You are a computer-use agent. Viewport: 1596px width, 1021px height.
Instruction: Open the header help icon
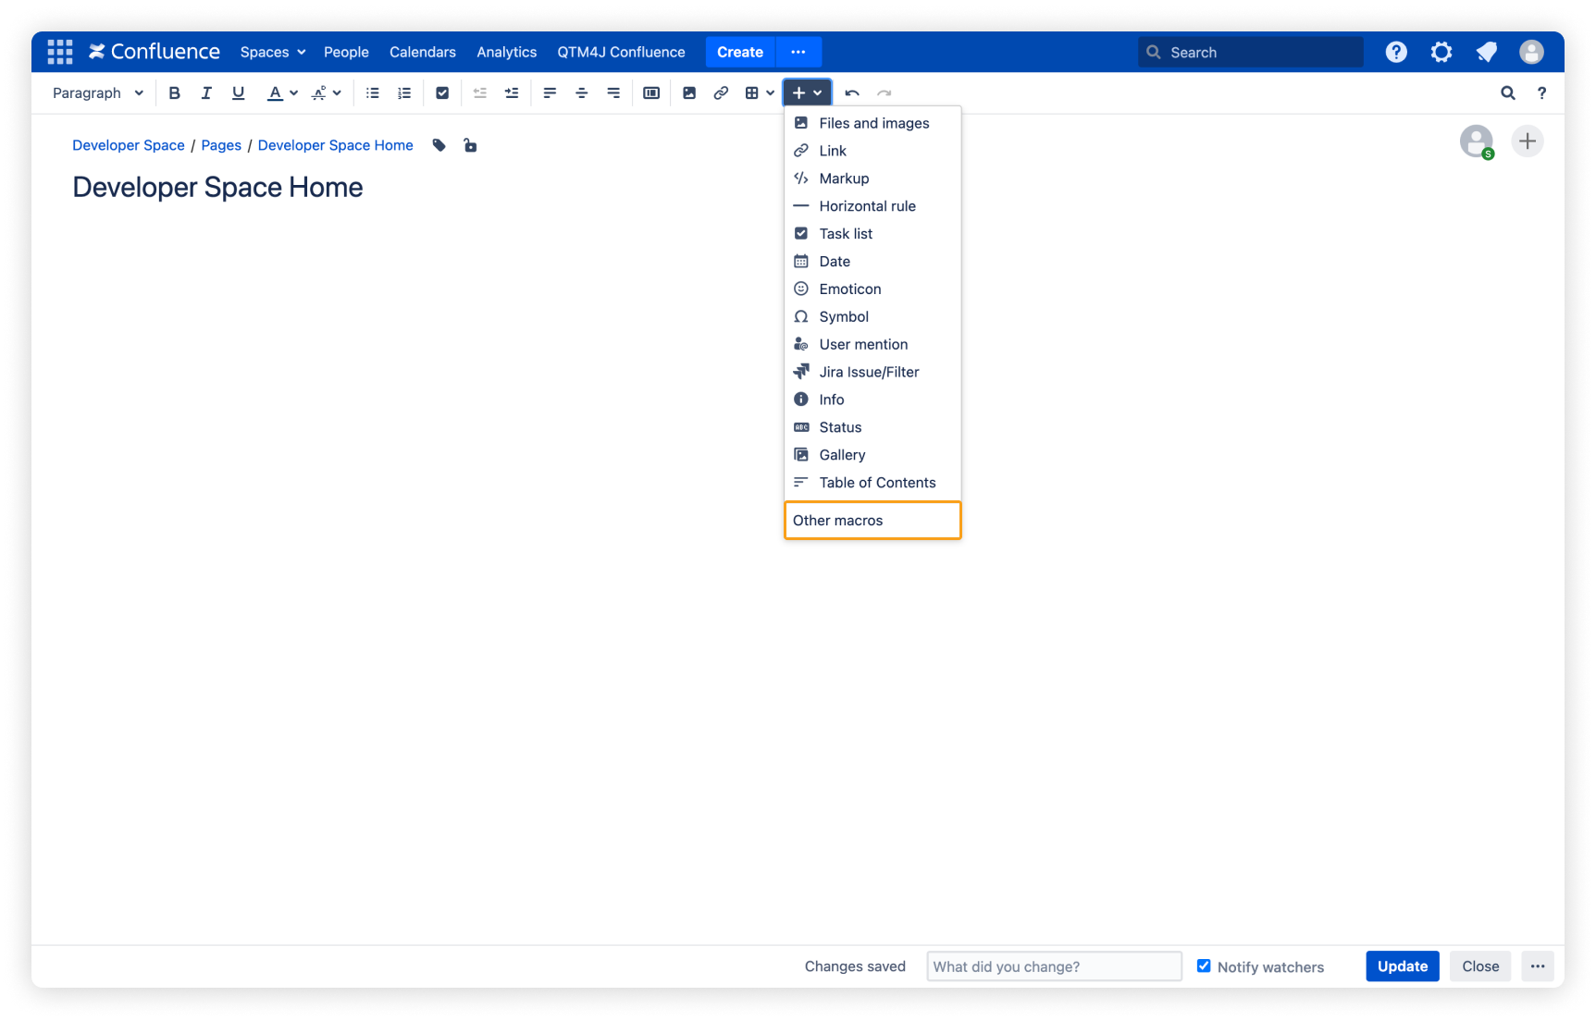1396,52
